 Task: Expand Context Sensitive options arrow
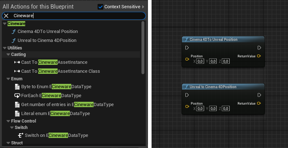pos(143,7)
